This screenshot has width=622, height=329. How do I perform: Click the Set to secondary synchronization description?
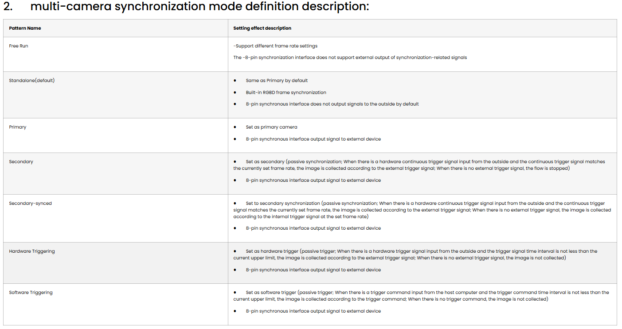point(421,210)
